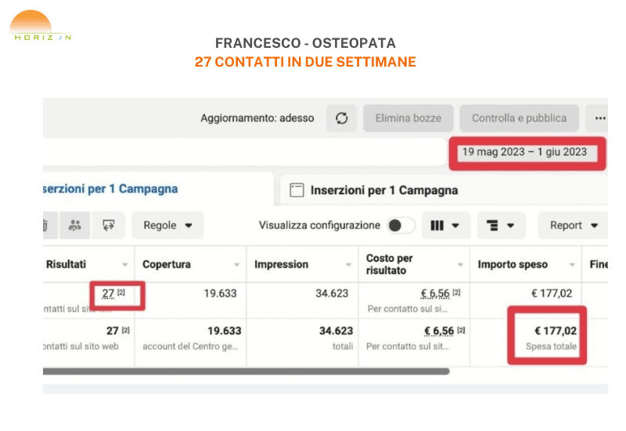Switch to the blue Inserzioni per 1 Campagna tab
The width and height of the screenshot is (626, 431).
tap(111, 189)
